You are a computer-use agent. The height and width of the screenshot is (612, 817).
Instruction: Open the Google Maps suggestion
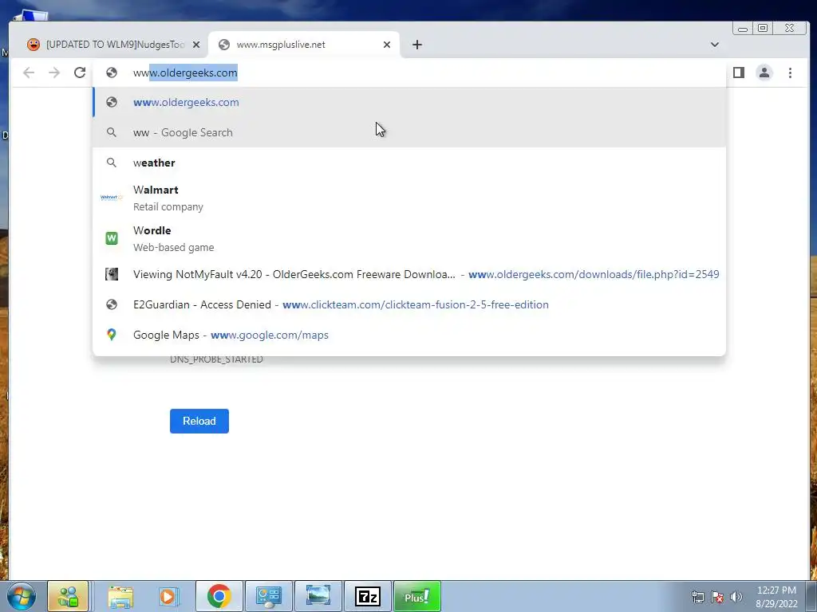tap(409, 335)
